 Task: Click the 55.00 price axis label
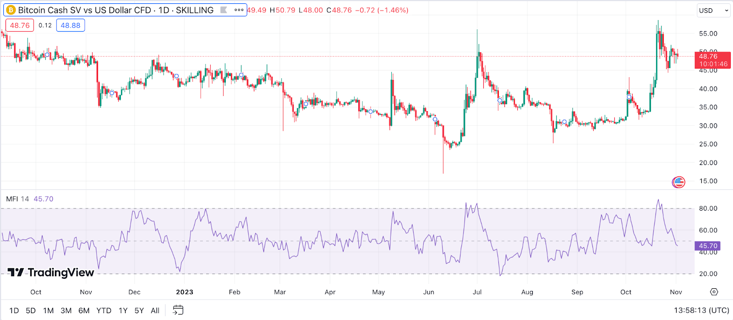[x=708, y=34]
